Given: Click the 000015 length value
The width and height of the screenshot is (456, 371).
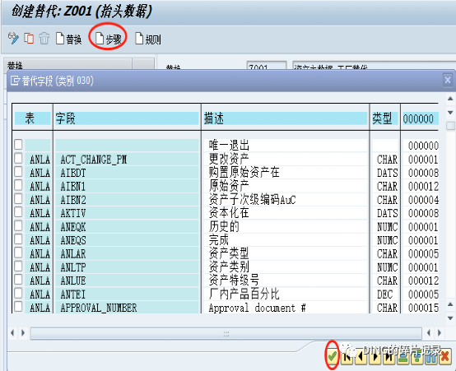Looking at the screenshot, I should [423, 308].
